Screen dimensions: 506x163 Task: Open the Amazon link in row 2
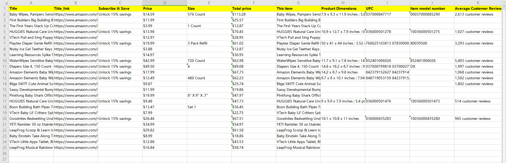tap(75, 14)
